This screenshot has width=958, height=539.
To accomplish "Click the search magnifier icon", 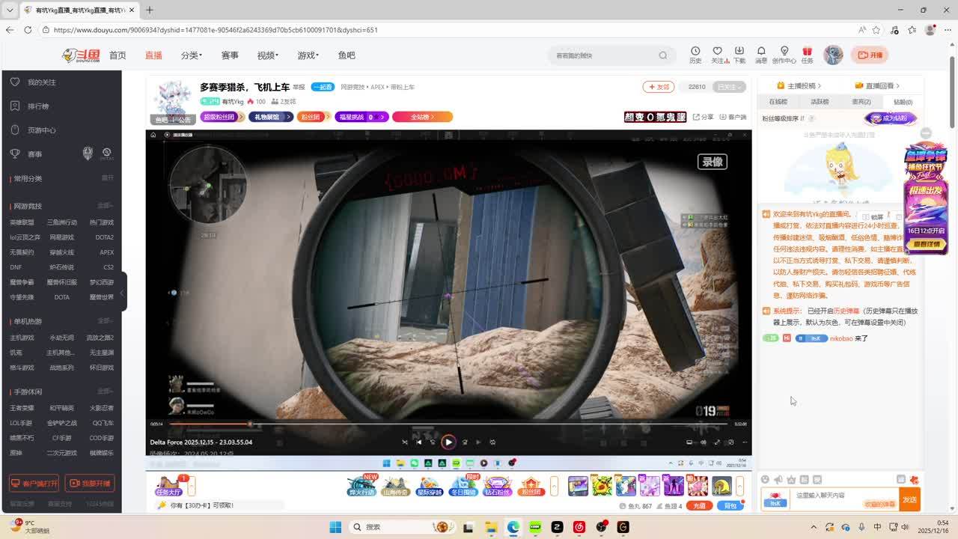I will (662, 55).
